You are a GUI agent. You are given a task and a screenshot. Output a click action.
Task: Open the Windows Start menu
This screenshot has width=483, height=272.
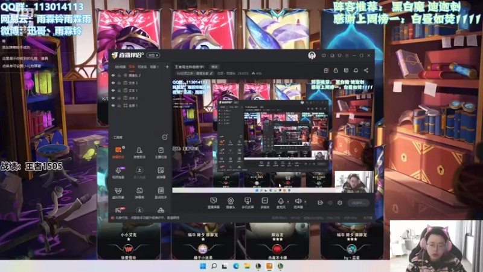[203, 266]
